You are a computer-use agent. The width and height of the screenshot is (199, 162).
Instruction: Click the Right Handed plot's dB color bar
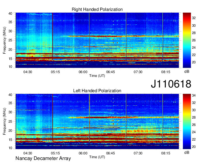[187, 40]
